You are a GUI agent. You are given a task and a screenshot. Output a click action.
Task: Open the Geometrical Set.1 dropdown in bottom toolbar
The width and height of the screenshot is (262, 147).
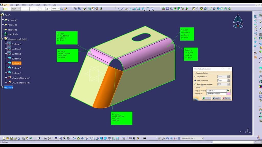pos(202,138)
